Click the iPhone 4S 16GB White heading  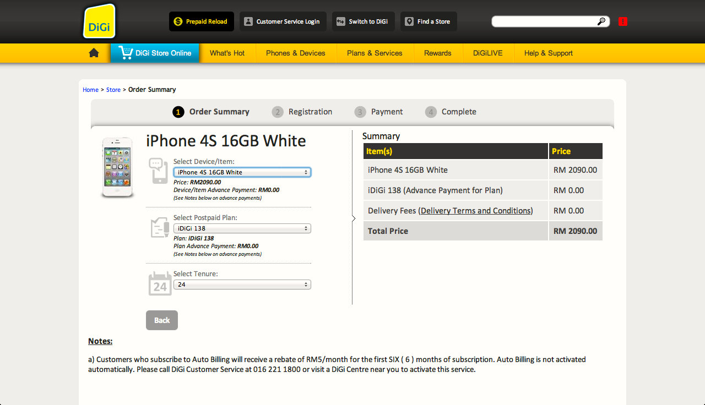pos(226,141)
